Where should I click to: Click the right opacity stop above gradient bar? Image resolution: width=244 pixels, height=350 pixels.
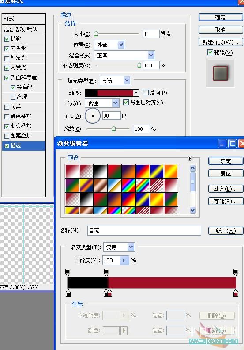(x=236, y=272)
